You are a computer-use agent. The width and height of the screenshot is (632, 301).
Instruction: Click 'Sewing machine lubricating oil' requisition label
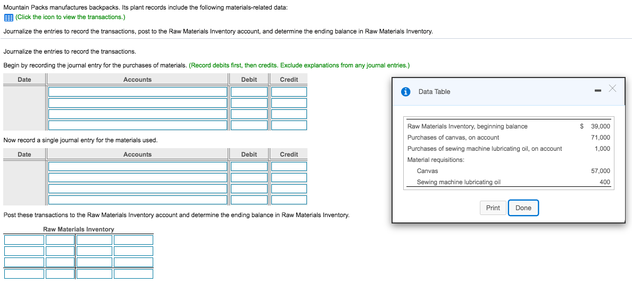tap(458, 182)
